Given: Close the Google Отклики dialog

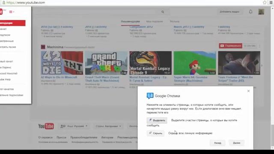Looking at the screenshot, I should point(248,91).
